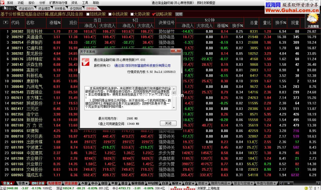The height and width of the screenshot is (190, 321).
Task: Select the 资金选股 bottom tab
Action: [71, 183]
